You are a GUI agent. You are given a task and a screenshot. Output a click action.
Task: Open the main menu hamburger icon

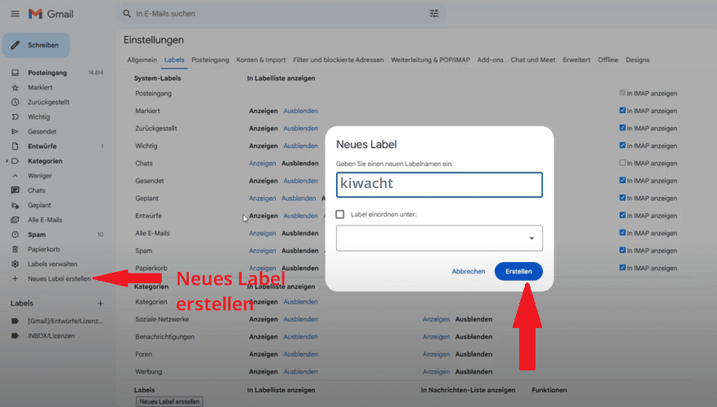pos(15,14)
